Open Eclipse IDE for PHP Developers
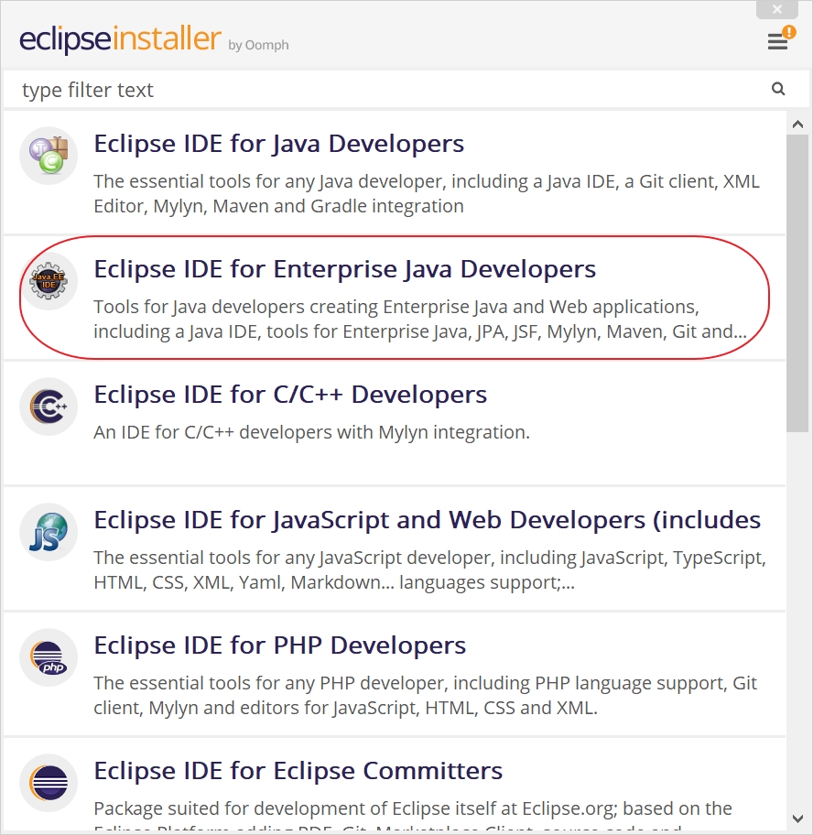The image size is (813, 835). (x=395, y=674)
